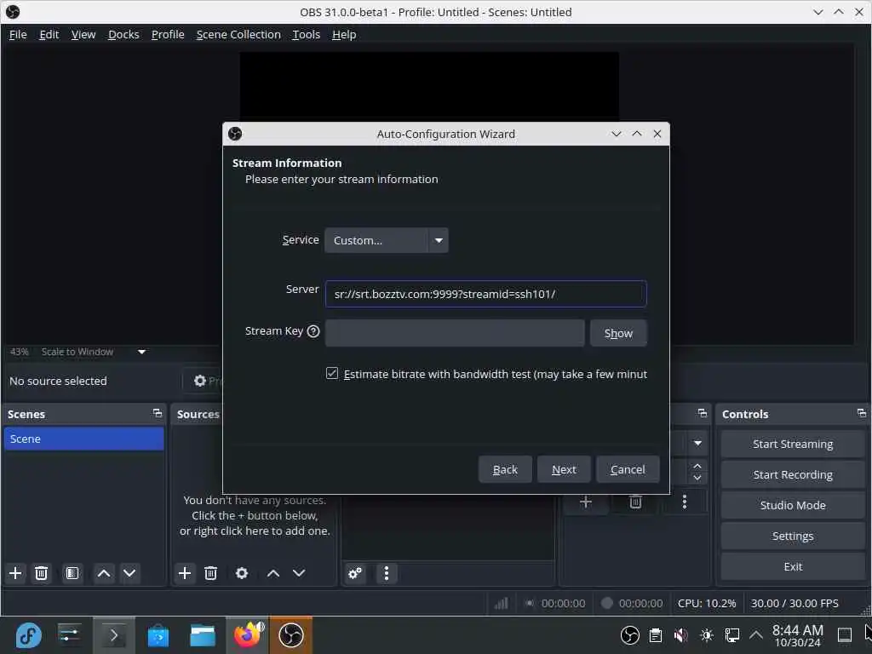Open file manager from the taskbar
Screen dimensions: 872x654
[203, 635]
